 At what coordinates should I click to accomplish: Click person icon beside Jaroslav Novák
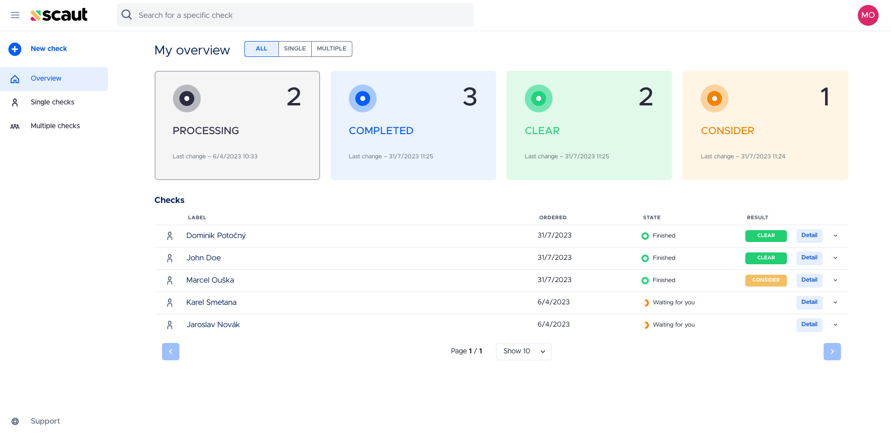169,325
